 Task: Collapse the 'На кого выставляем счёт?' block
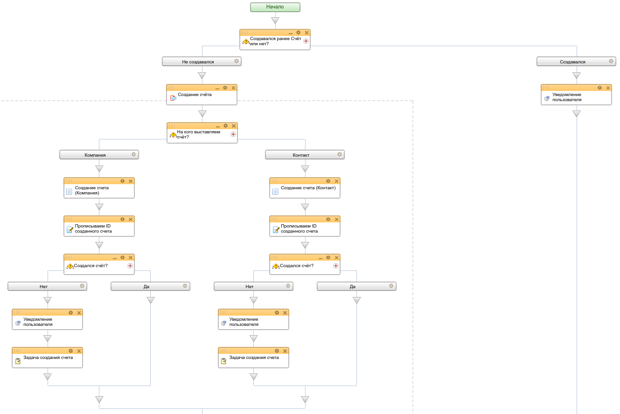click(218, 126)
